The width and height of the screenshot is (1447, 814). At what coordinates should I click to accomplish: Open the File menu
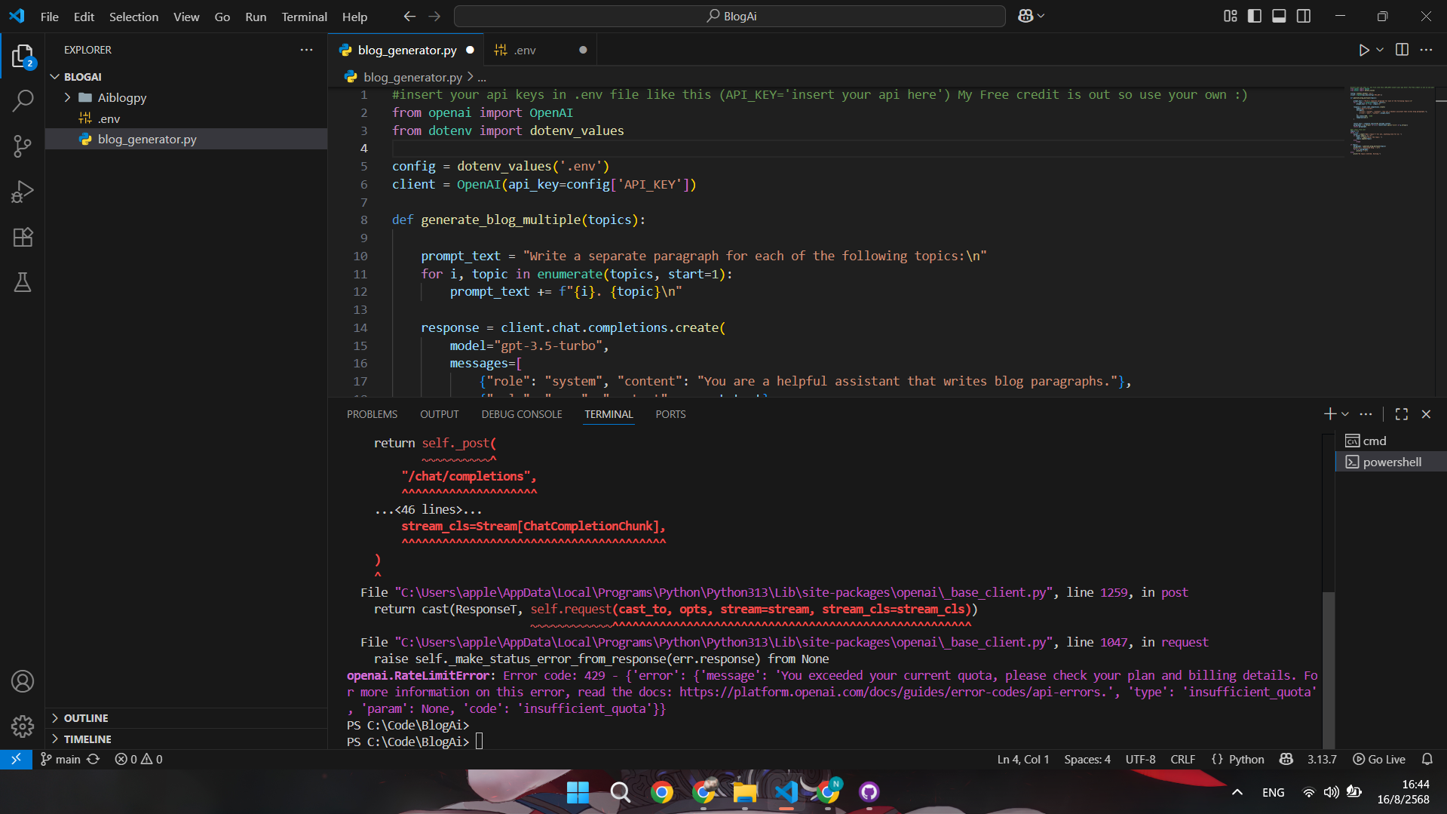pyautogui.click(x=49, y=16)
